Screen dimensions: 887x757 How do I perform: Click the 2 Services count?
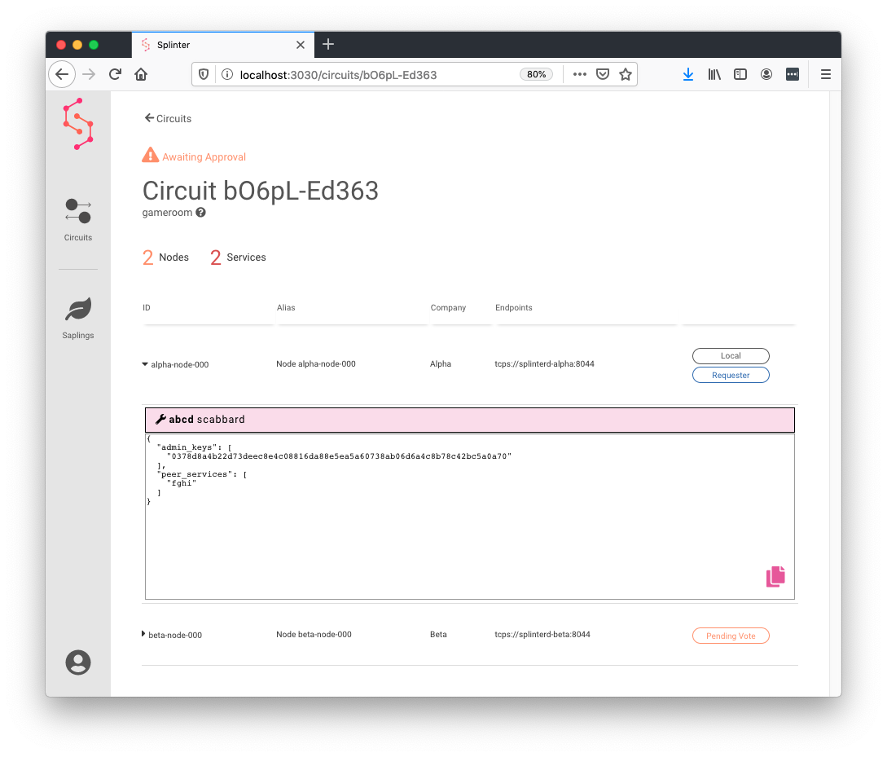238,257
